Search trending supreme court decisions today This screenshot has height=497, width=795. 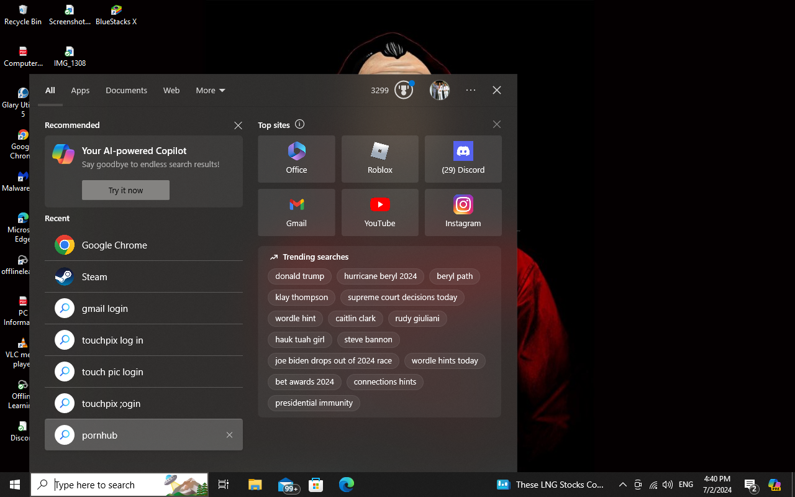pos(402,298)
